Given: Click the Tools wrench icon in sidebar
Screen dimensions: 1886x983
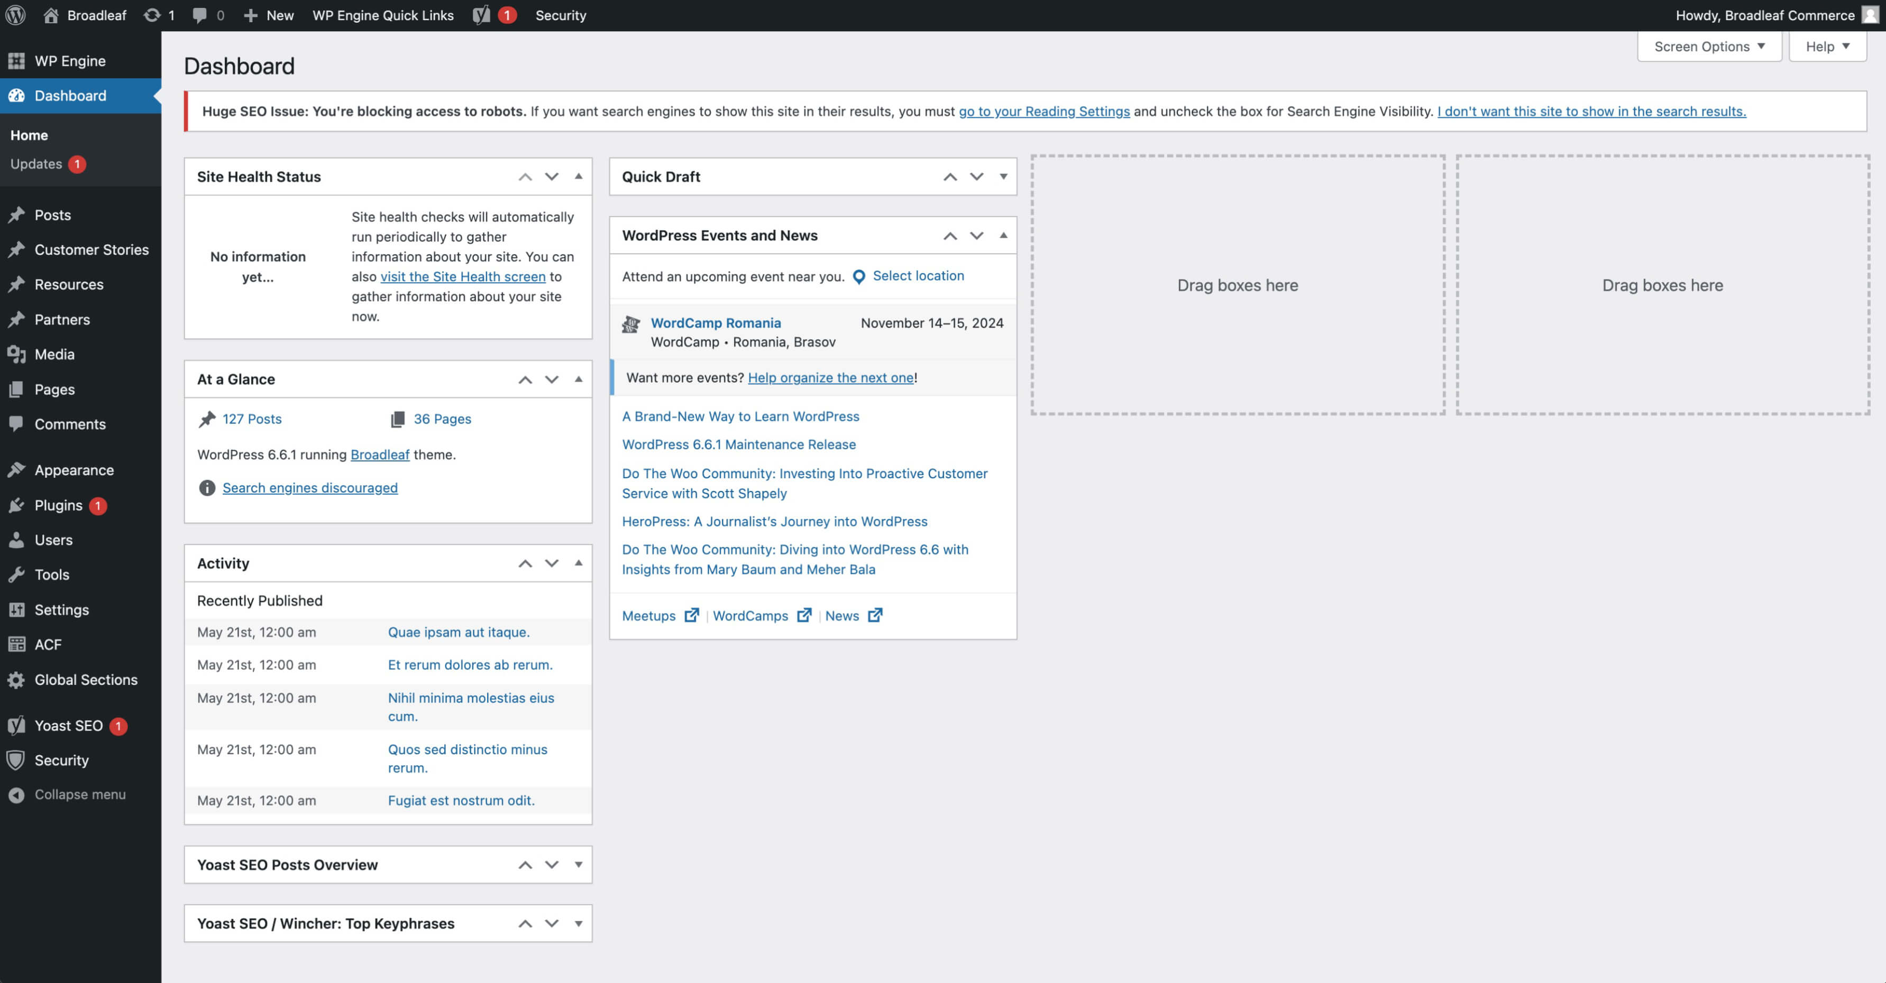Looking at the screenshot, I should tap(16, 574).
